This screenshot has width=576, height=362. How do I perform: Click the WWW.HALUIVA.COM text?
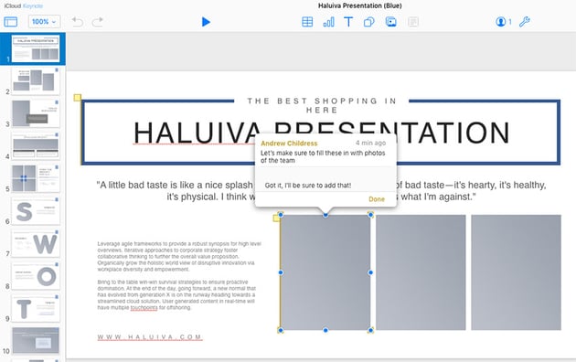(x=150, y=337)
